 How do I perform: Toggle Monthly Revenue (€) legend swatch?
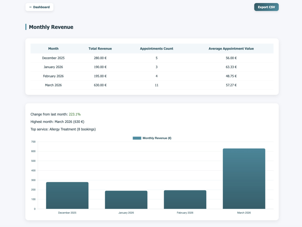(x=137, y=138)
